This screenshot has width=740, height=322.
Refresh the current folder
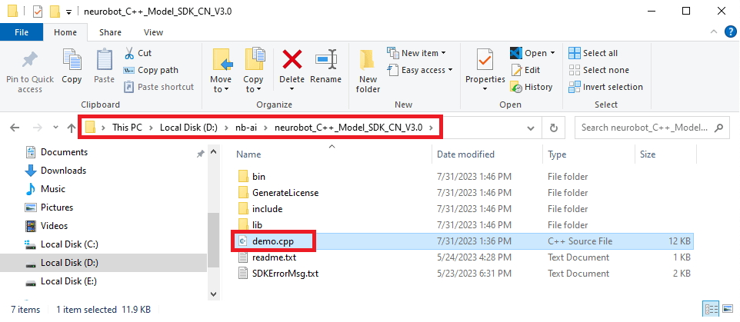point(554,128)
